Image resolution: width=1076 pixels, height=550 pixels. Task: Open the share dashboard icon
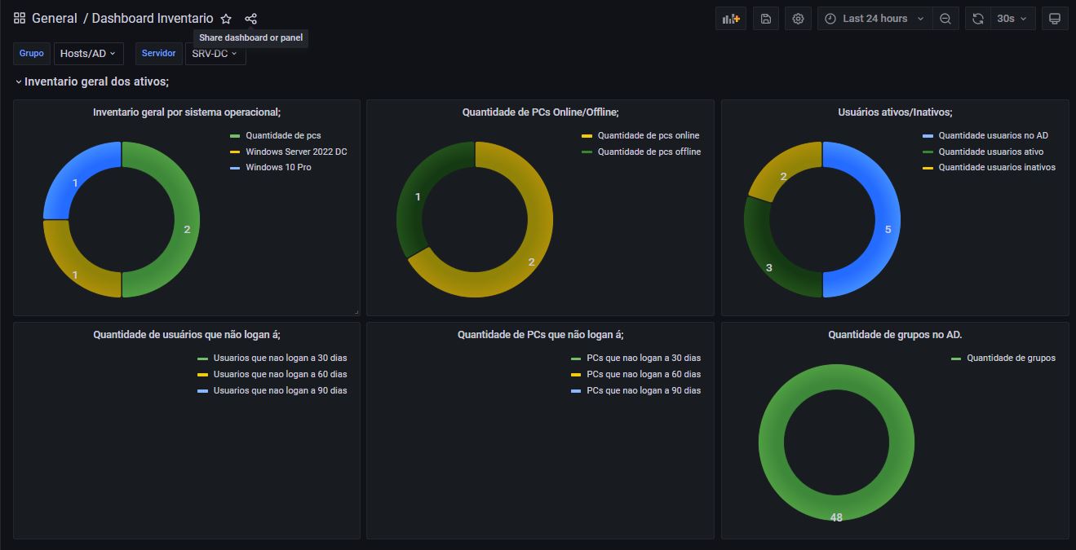click(250, 19)
